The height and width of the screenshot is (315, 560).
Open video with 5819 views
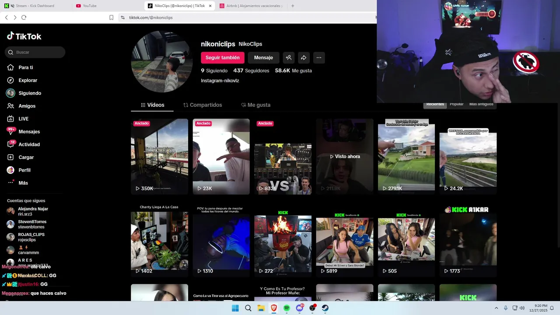tap(345, 239)
